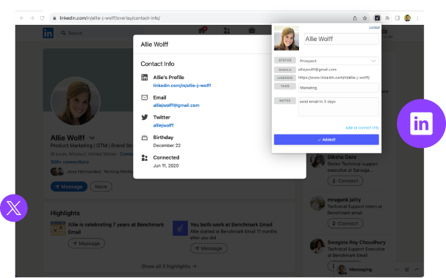Viewport: 446px width, 278px height.
Task: Click Add or correct info link
Action: point(362,128)
